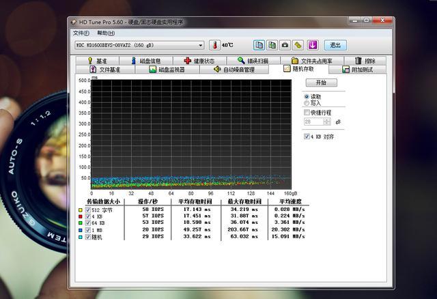Screen dimensions: 437x299
Task: Click the thermometer temperature icon
Action: 214,45
